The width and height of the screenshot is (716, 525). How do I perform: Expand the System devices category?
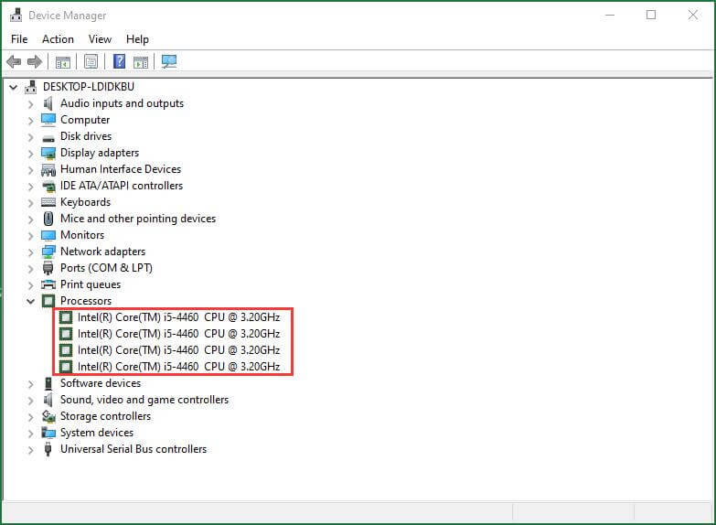pyautogui.click(x=30, y=434)
